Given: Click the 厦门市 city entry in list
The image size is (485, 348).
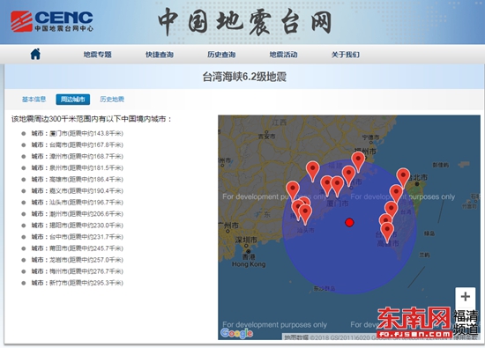Looking at the screenshot, I should [x=78, y=134].
